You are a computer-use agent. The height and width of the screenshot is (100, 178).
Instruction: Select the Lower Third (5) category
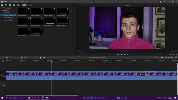click(8, 20)
